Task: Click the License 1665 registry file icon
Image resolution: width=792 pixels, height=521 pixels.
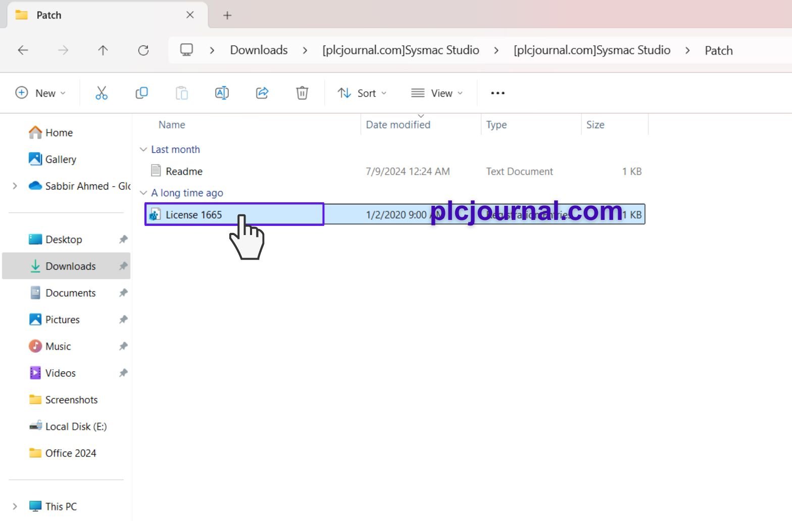Action: (x=155, y=214)
